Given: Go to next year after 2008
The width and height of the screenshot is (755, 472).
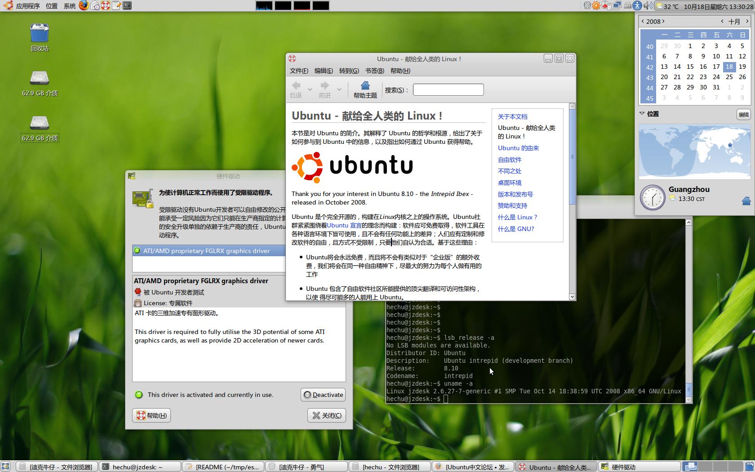Looking at the screenshot, I should (663, 21).
